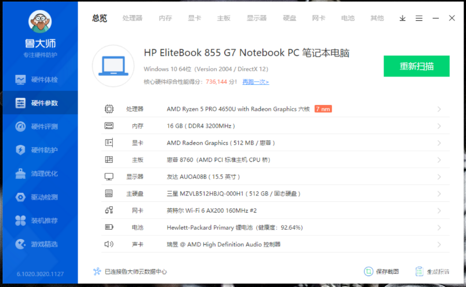Switch to the 处理器 tab
466x287 pixels.
pos(133,18)
